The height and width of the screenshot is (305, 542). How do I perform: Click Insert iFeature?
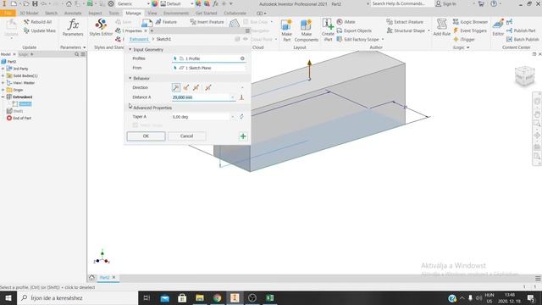pos(207,22)
